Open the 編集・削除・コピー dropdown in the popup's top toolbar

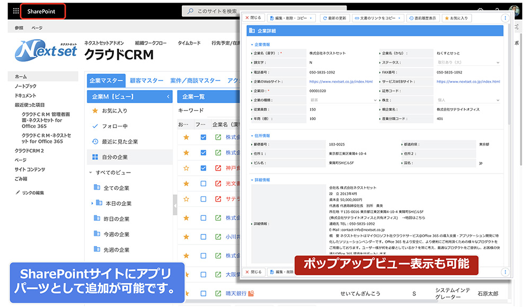pyautogui.click(x=291, y=18)
